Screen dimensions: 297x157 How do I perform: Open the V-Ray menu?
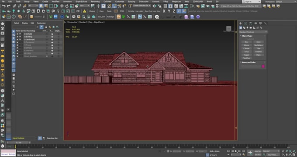click(166, 1)
